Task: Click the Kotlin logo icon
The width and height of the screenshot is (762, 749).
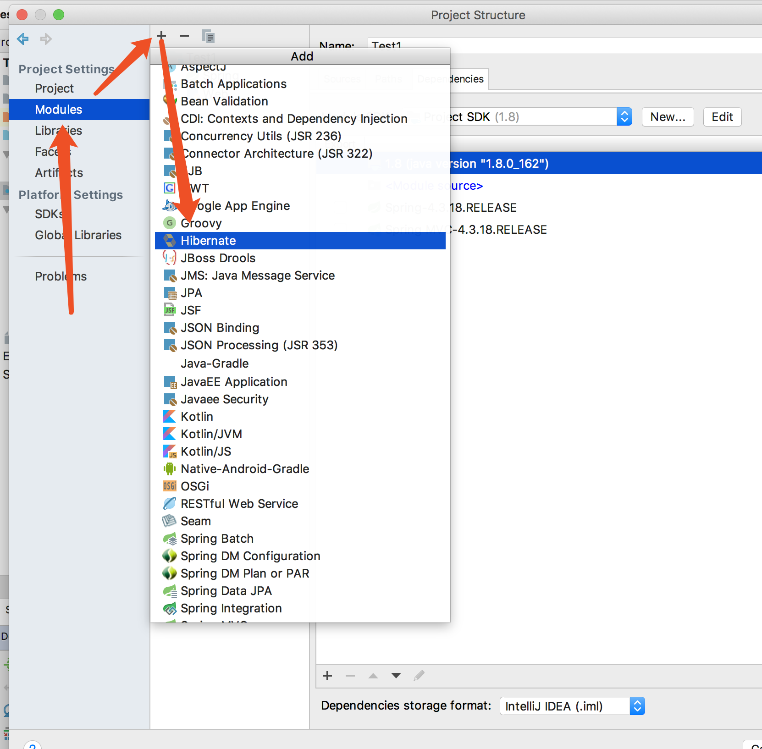Action: coord(170,417)
